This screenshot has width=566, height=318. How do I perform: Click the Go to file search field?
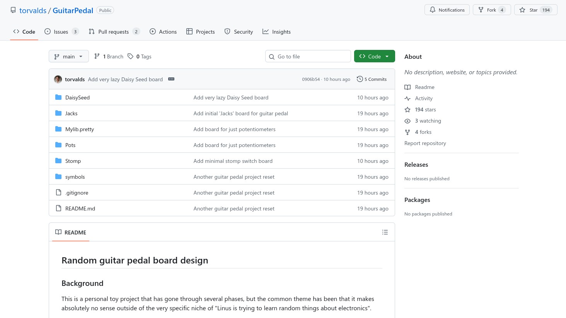pyautogui.click(x=308, y=56)
